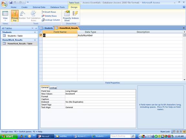This screenshot has width=186, height=139.
Task: Open the Database Tools ribbon tab
Action: tap(58, 7)
